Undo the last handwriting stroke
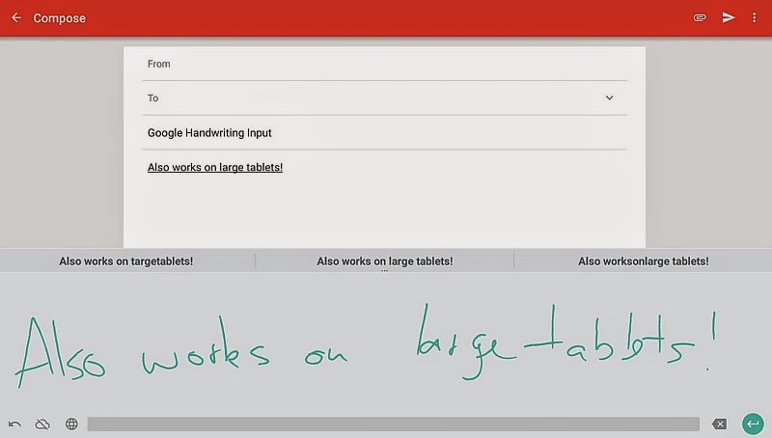This screenshot has width=772, height=438. (x=14, y=424)
